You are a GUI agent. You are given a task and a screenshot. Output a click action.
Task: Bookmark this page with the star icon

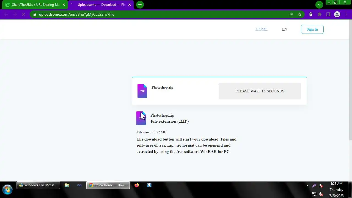(300, 14)
